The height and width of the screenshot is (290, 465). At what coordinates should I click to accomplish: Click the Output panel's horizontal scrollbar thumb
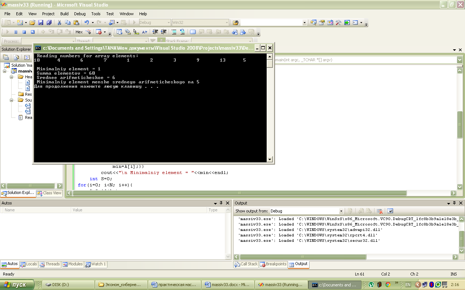pyautogui.click(x=302, y=257)
